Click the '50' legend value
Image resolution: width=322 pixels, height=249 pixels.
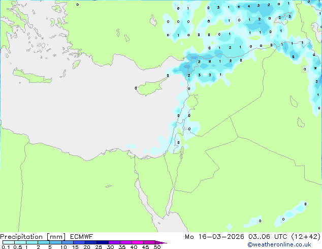pos(157,247)
